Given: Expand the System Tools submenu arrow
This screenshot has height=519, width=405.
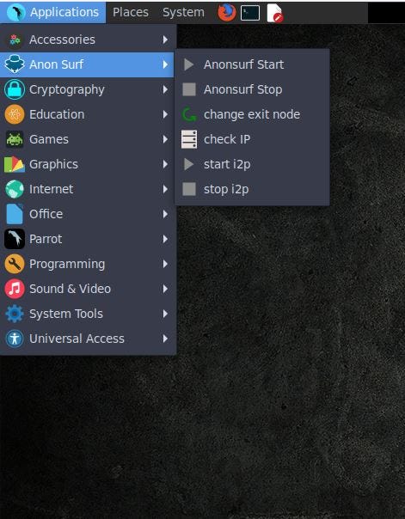Looking at the screenshot, I should click(165, 314).
